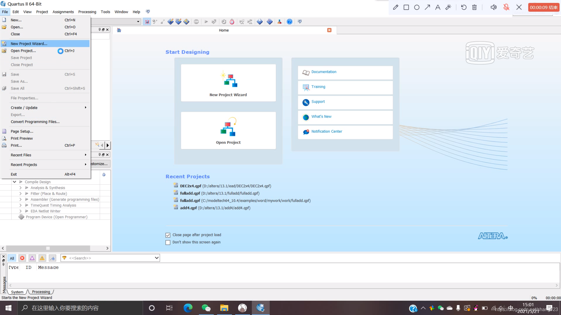The width and height of the screenshot is (561, 315).
Task: Open Recent Files submenu
Action: tap(45, 155)
